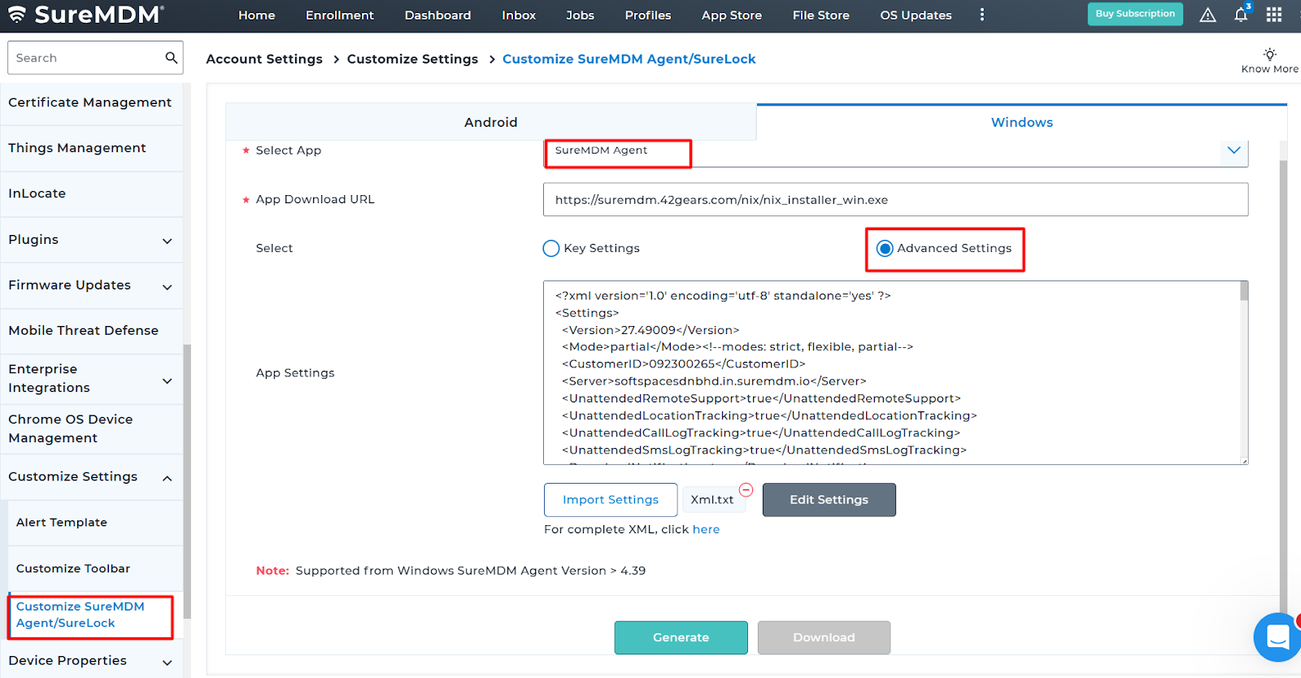
Task: Click the SureMDM logo
Action: (x=86, y=15)
